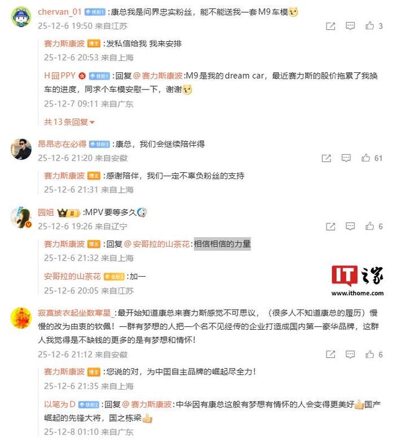Reply to 寂寞披衣起坐数寒星's comment with chat icon
The width and height of the screenshot is (394, 441).
click(x=350, y=354)
